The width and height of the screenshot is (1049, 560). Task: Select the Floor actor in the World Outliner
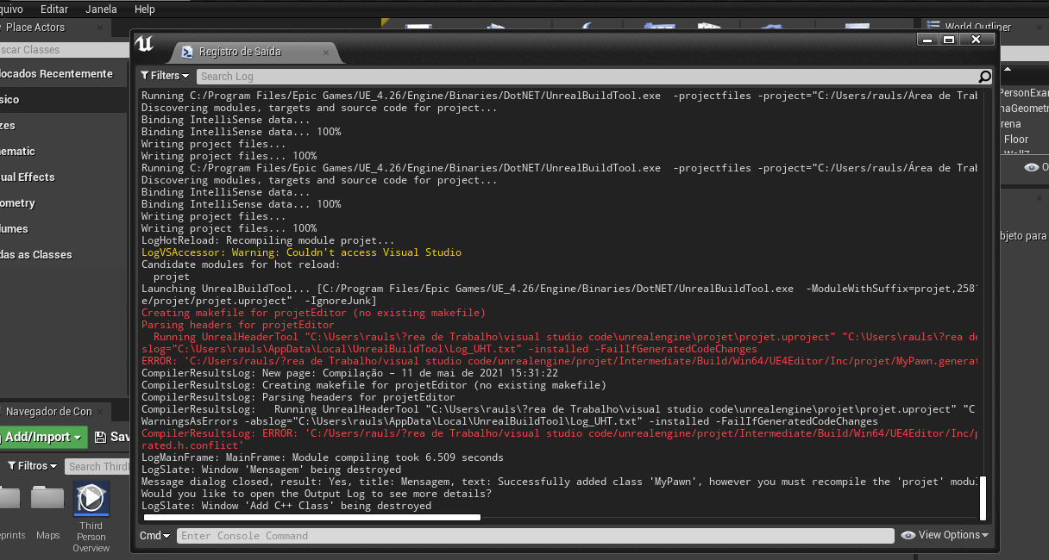coord(1016,140)
